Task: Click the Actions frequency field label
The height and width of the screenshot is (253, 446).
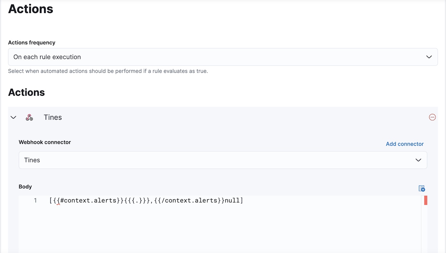Action: point(32,43)
